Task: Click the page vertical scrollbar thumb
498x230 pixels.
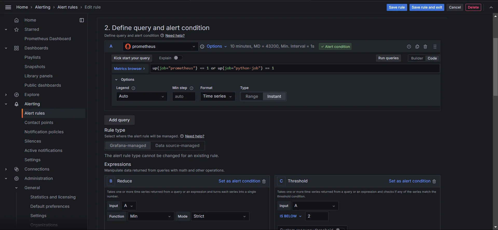Action: click(x=495, y=67)
